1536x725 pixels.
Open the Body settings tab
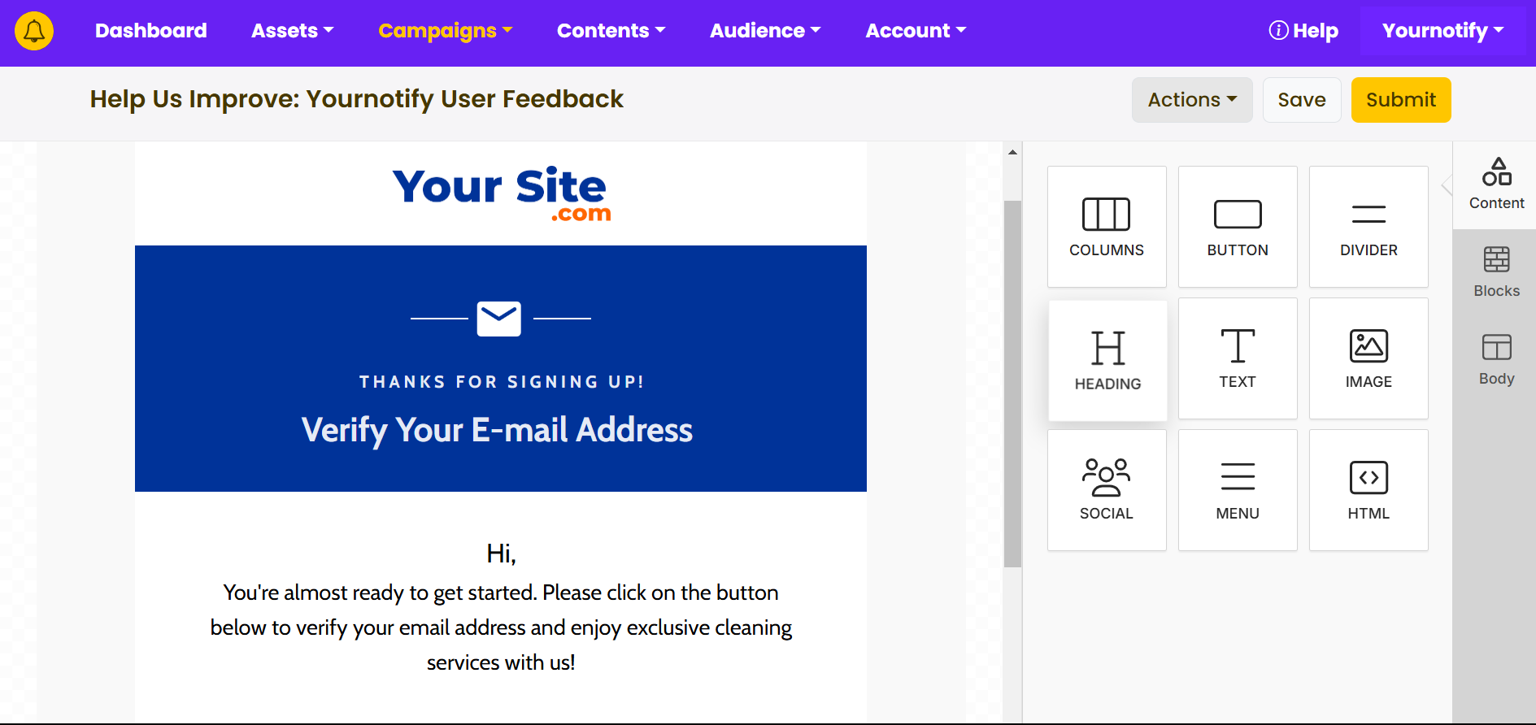[1496, 361]
